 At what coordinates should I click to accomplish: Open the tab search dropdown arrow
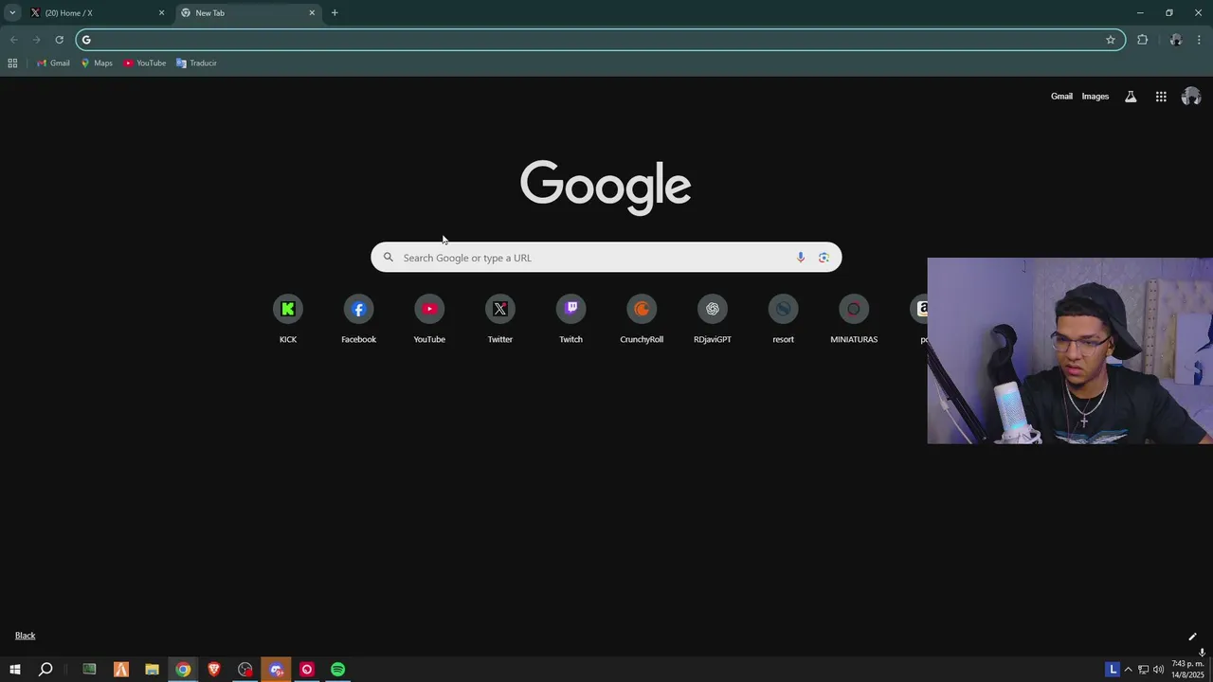click(x=12, y=13)
